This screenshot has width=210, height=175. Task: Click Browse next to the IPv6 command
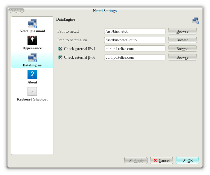pyautogui.click(x=182, y=57)
